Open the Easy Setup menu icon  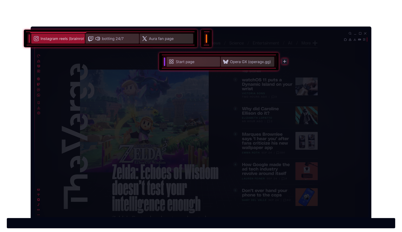pos(364,40)
